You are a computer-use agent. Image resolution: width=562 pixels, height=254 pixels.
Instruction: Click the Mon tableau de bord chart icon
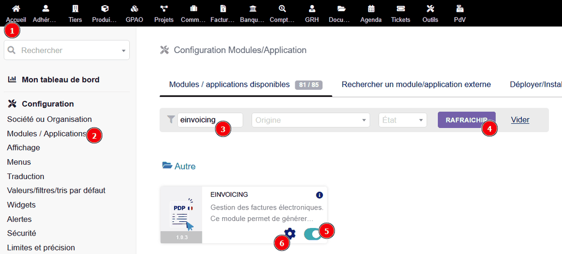[12, 80]
